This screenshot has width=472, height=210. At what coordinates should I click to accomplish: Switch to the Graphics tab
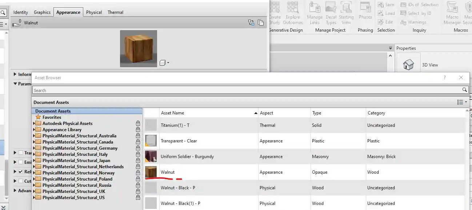click(x=42, y=12)
